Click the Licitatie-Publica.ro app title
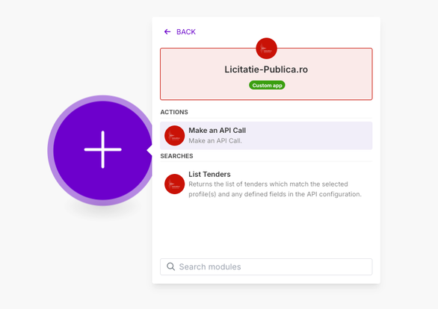 click(x=266, y=69)
